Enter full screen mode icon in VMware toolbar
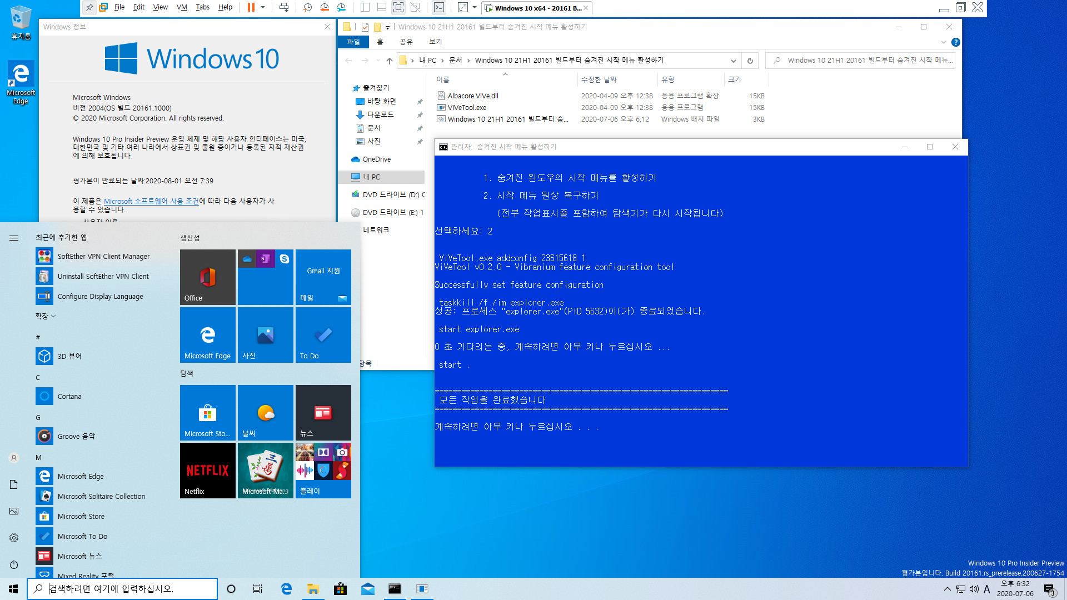Viewport: 1067px width, 600px height. [x=398, y=7]
